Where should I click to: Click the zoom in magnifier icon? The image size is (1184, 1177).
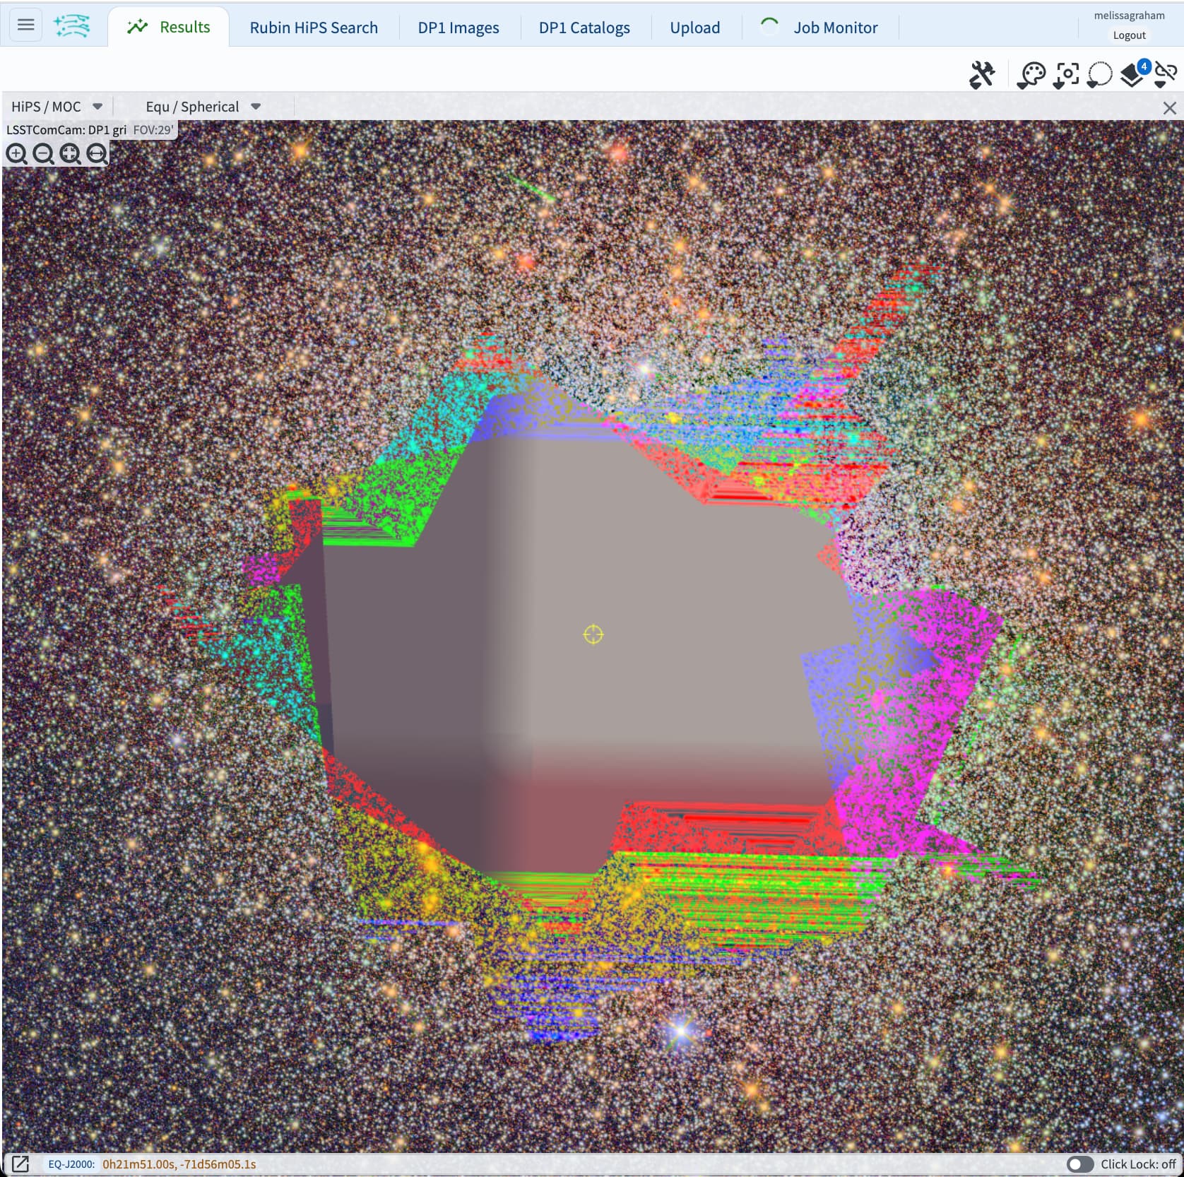pos(16,153)
